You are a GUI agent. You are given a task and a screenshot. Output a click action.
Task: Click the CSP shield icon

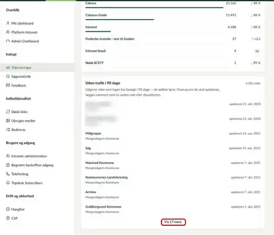click(8, 218)
